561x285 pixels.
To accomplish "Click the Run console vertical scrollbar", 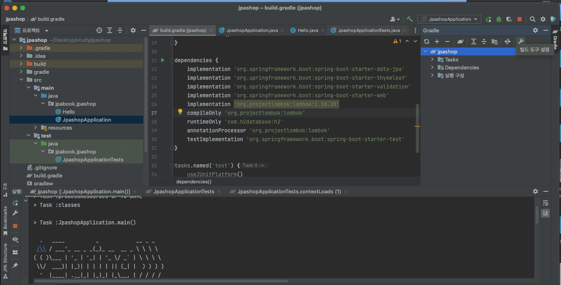I will click(x=537, y=215).
